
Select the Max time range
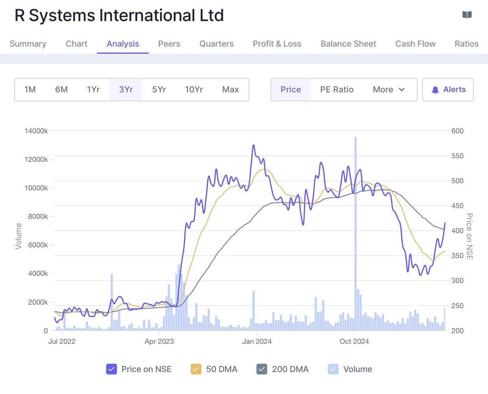(x=231, y=89)
